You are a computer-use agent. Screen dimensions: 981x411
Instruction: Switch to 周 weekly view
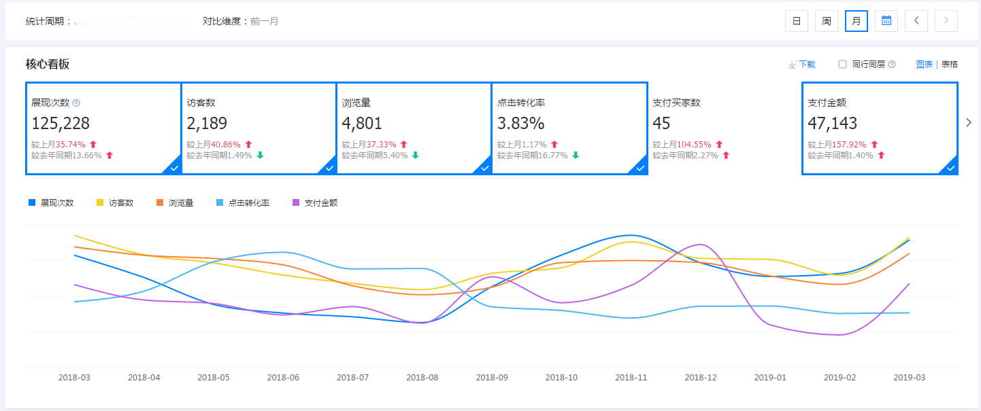pyautogui.click(x=826, y=21)
